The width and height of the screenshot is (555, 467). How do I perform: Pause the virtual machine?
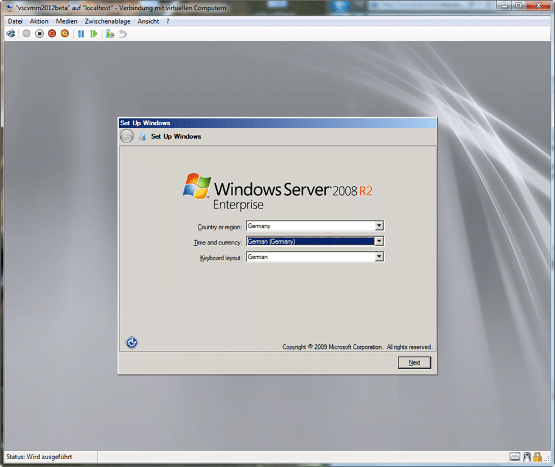81,33
